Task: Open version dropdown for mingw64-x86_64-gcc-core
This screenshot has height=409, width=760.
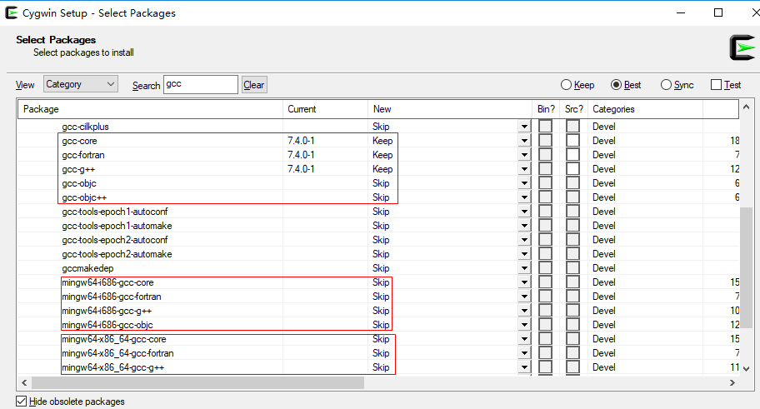Action: pos(524,339)
